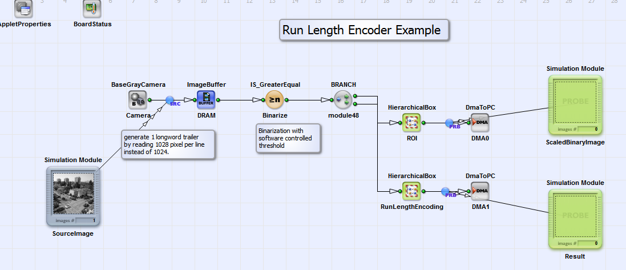Viewport: 626px width, 270px height.
Task: Click the PRB probe node before DMA0
Action: pyautogui.click(x=450, y=123)
